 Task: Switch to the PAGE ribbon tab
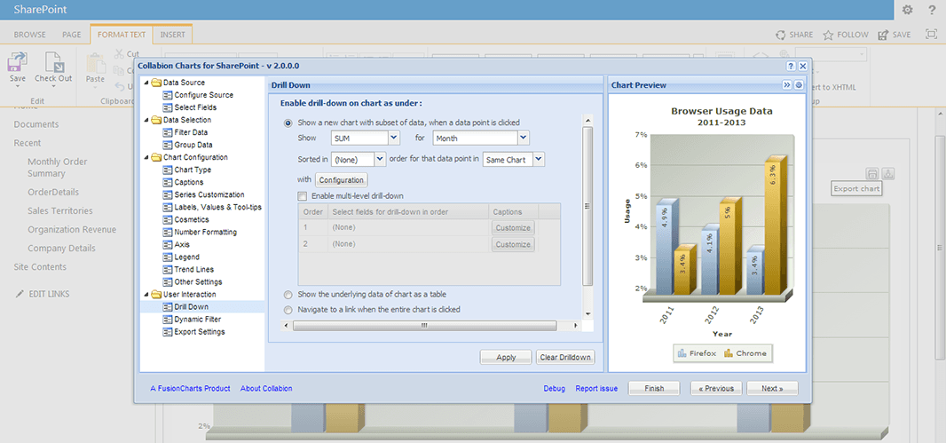(71, 35)
